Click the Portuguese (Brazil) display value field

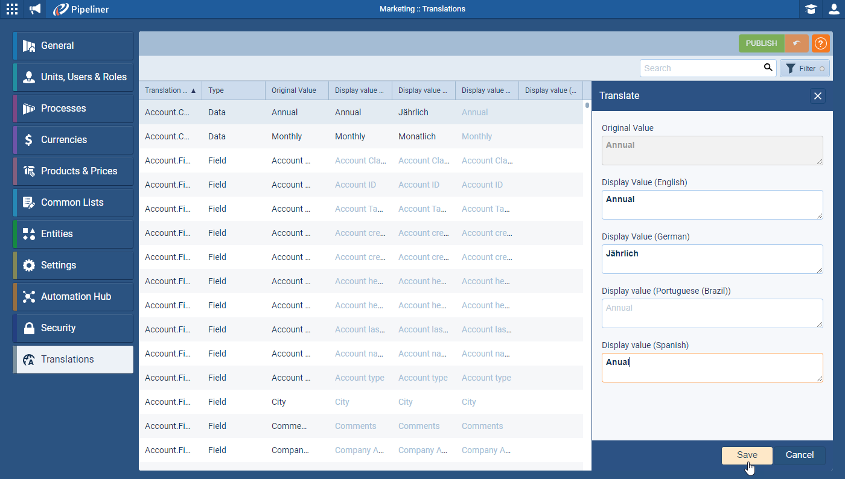point(712,313)
